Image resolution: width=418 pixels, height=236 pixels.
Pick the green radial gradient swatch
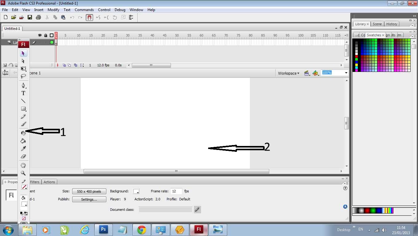coord(373,210)
